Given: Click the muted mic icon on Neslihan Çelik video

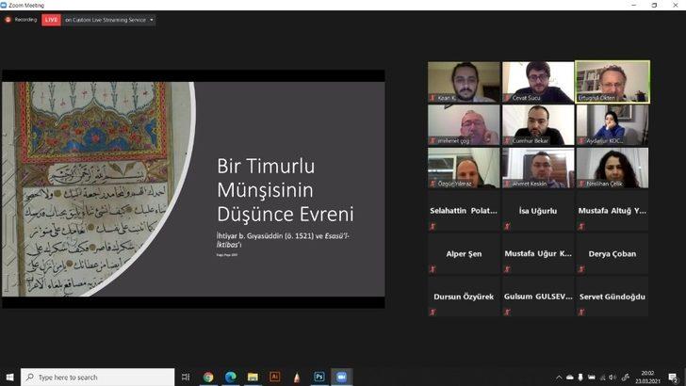Looking at the screenshot, I should pos(582,184).
